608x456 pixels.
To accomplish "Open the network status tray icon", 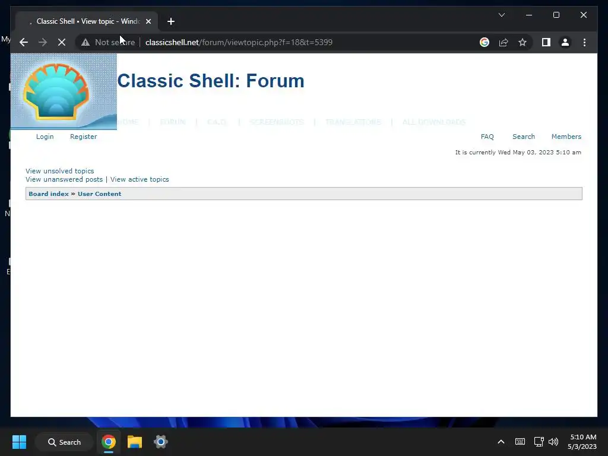I will coord(539,442).
